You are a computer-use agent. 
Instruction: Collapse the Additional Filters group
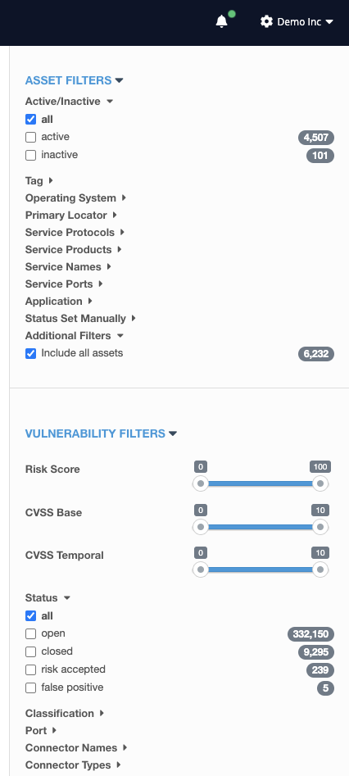tap(75, 335)
